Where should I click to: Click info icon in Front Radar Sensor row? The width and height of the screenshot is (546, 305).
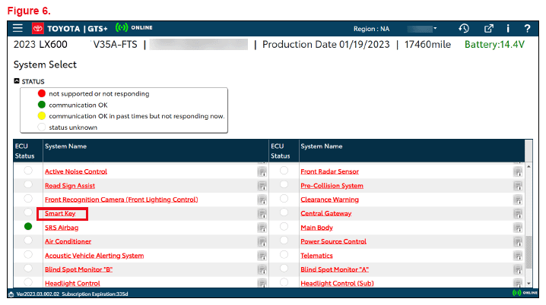pyautogui.click(x=518, y=171)
